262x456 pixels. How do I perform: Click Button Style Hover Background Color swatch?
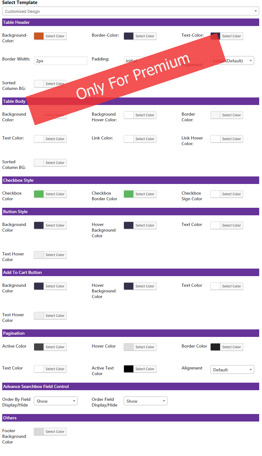tap(129, 225)
